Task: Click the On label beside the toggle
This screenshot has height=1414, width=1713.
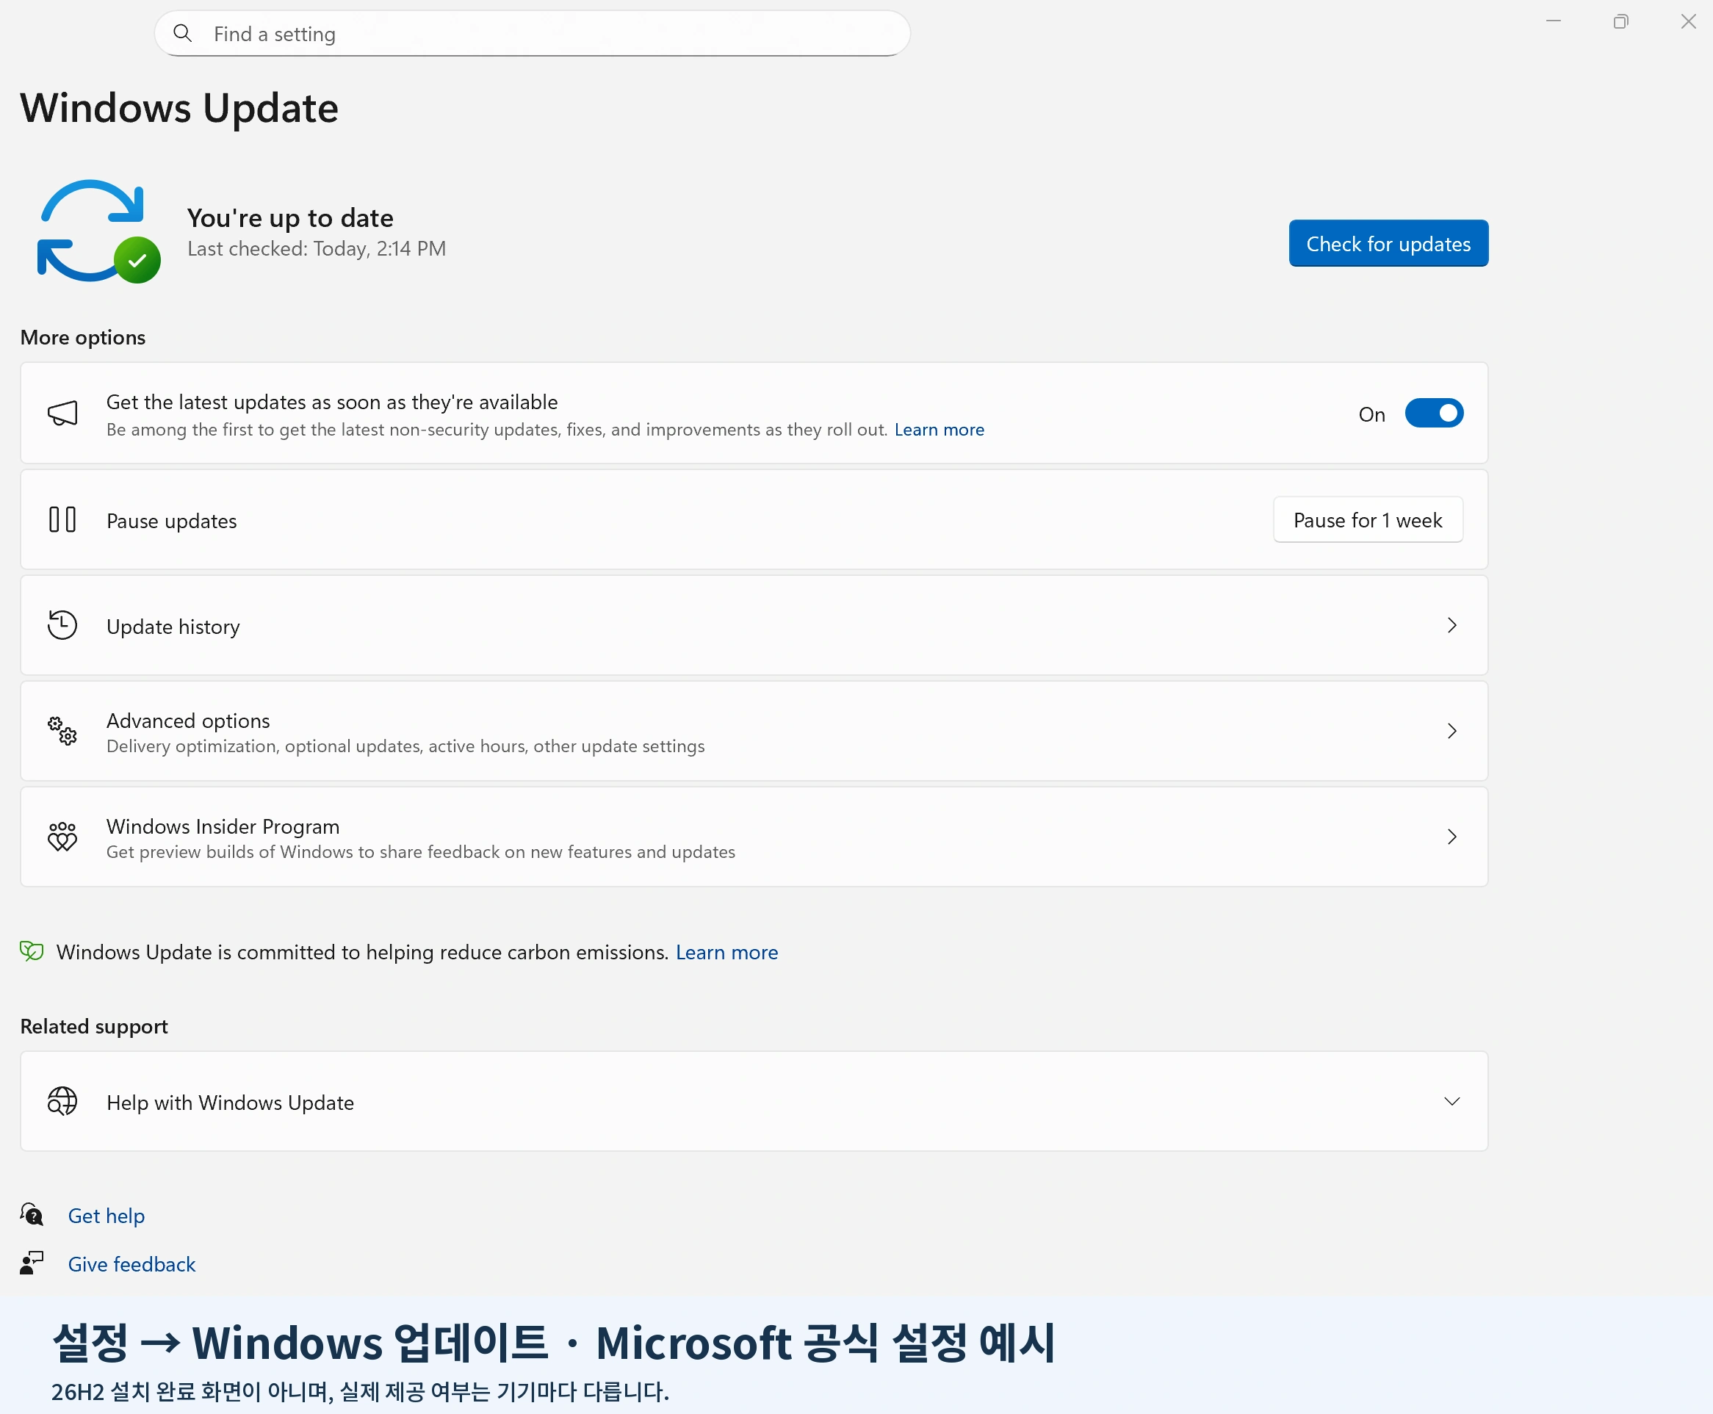Action: [1371, 414]
